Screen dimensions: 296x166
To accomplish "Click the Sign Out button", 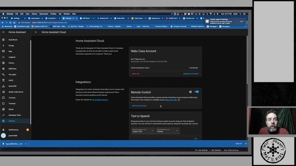I will point(136,74).
